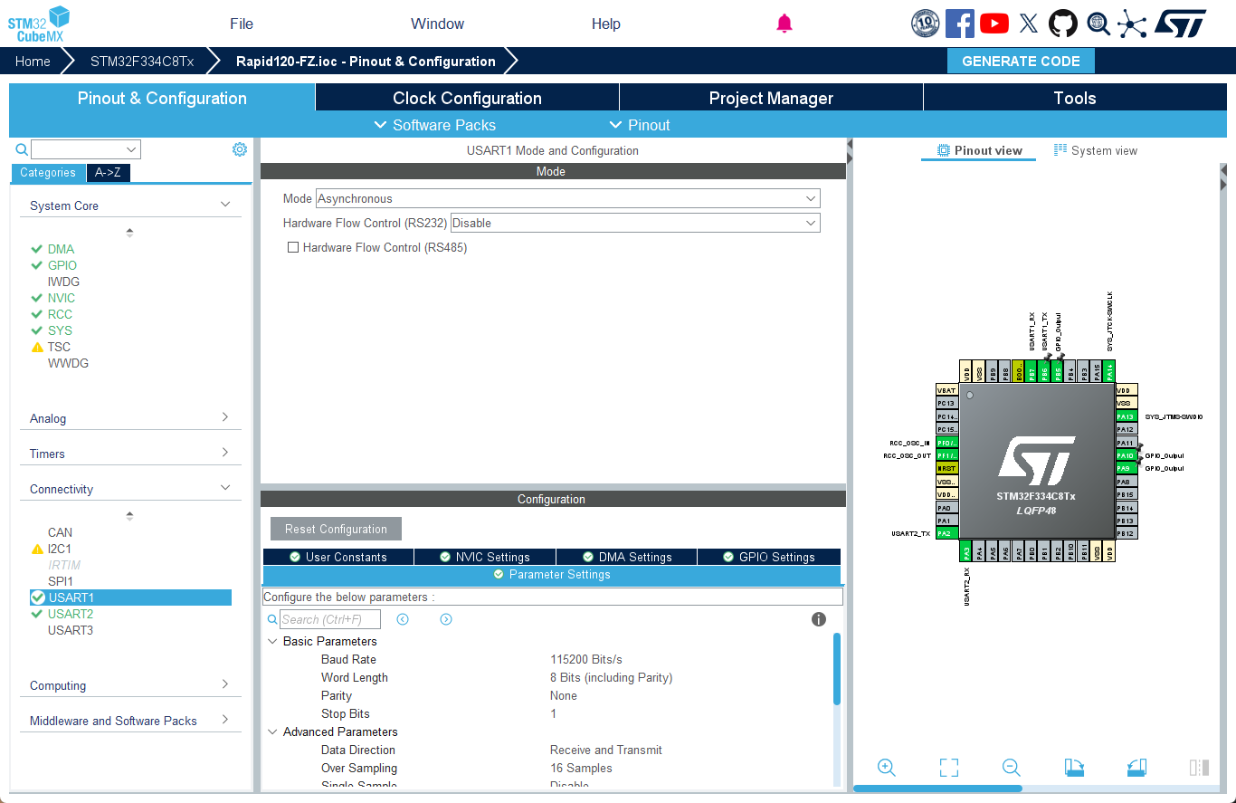Rotate the chip counter-clockwise icon
1236x803 pixels.
click(1136, 768)
